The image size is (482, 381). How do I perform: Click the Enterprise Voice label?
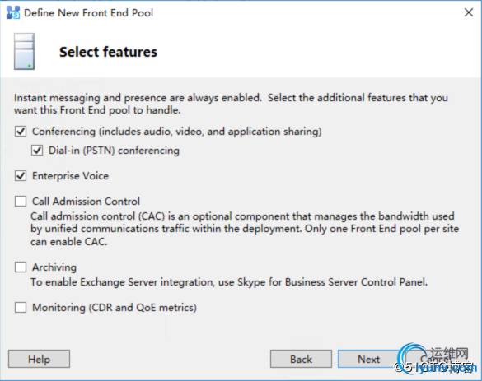(x=70, y=176)
